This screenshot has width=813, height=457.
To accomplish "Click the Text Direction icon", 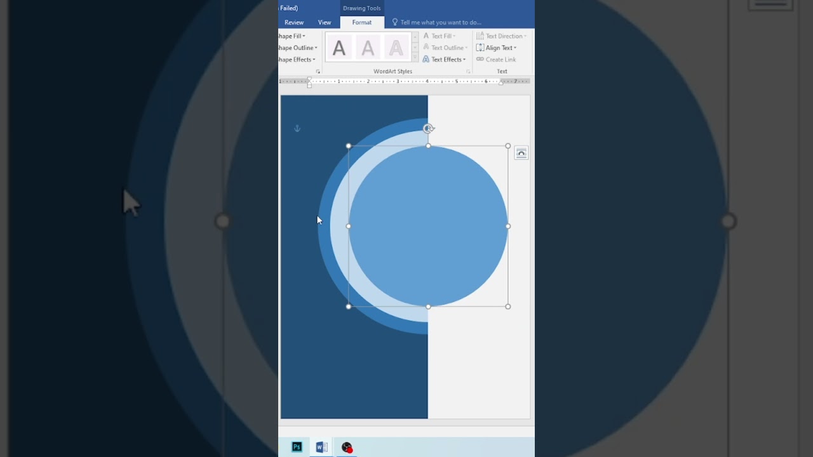I will 480,36.
